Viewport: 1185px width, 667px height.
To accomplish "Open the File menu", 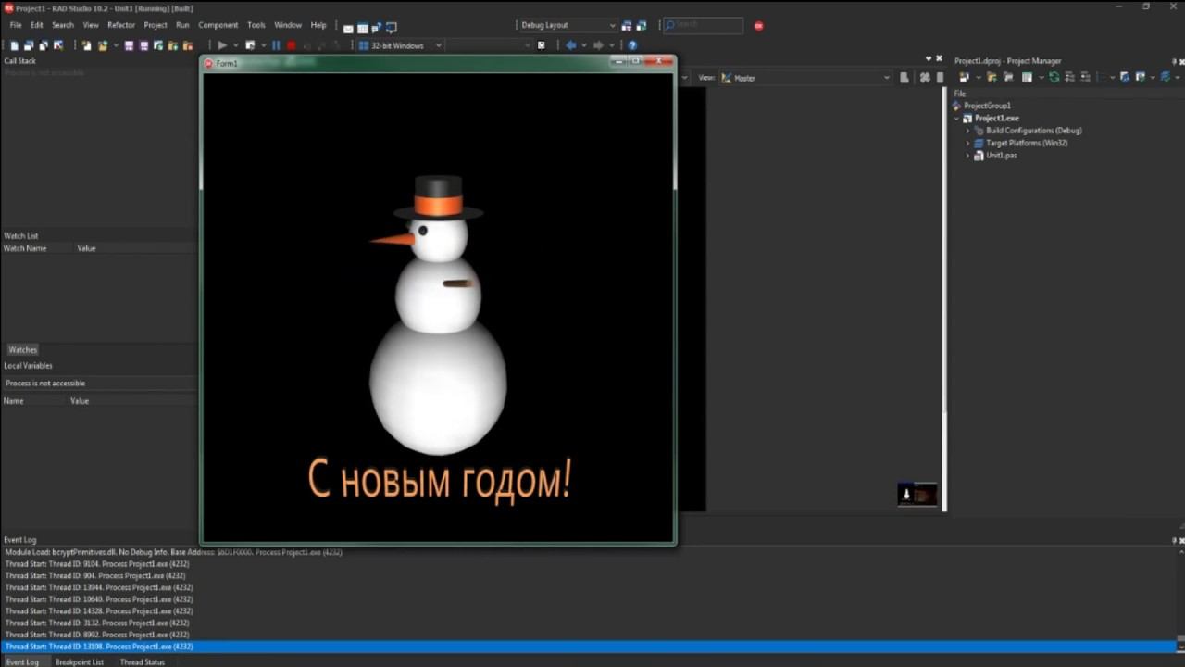I will 16,25.
